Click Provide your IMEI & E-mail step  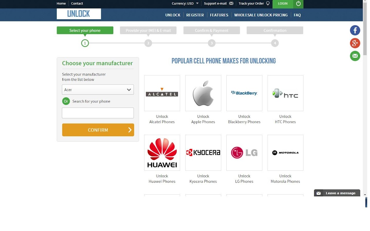148,30
